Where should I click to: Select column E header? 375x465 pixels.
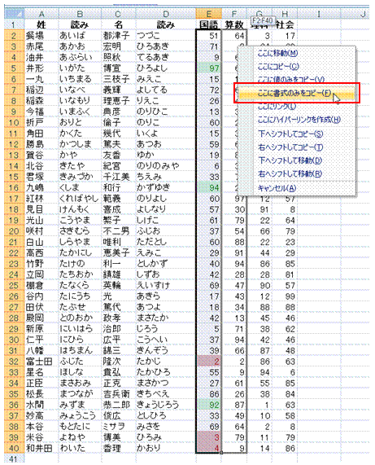pos(208,14)
